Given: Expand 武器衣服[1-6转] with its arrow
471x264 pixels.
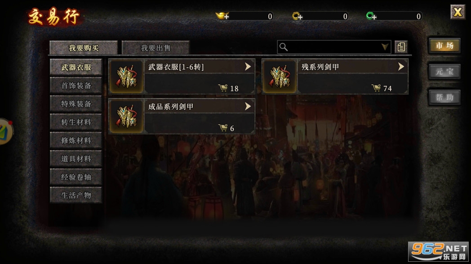Looking at the screenshot, I should tap(248, 66).
